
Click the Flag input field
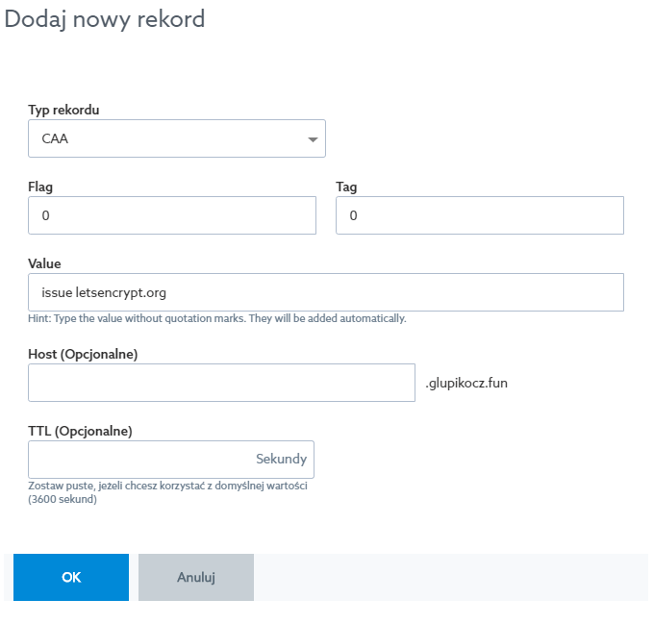172,215
